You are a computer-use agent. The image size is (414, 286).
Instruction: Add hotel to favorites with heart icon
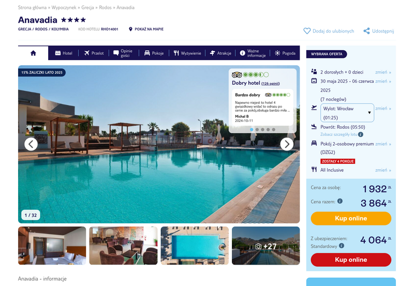point(307,31)
